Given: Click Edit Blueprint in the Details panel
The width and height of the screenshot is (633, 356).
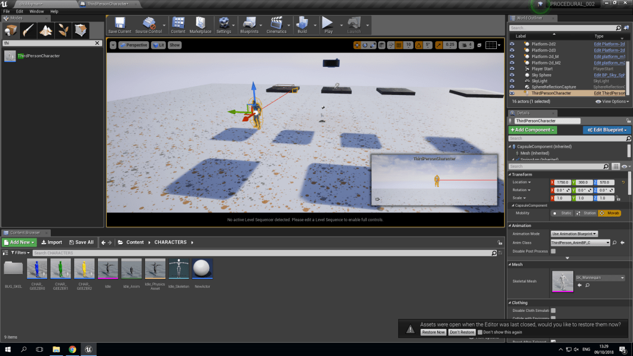Looking at the screenshot, I should pos(607,130).
